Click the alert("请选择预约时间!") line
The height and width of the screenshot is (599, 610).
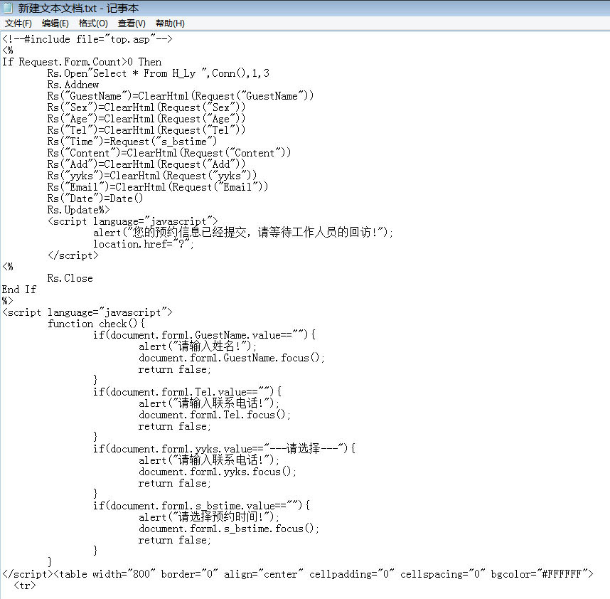(209, 517)
